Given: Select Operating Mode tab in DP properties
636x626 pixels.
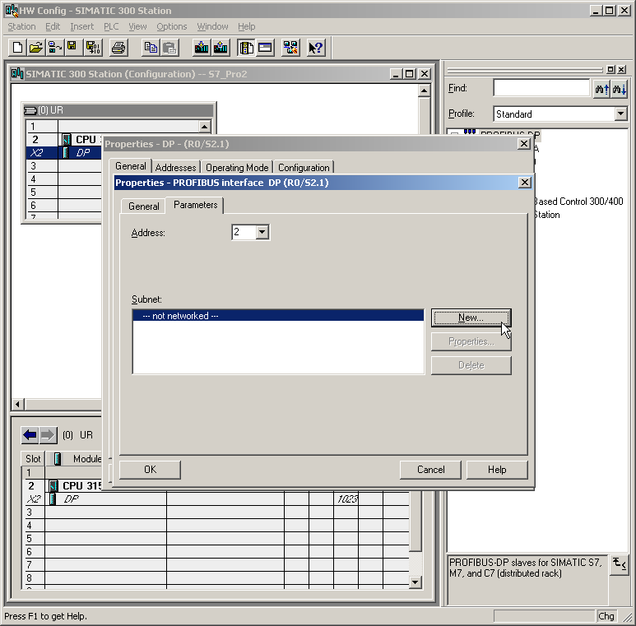Looking at the screenshot, I should click(x=237, y=168).
